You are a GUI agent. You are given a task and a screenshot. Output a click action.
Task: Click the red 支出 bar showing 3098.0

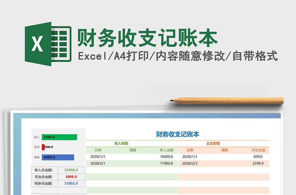point(43,147)
